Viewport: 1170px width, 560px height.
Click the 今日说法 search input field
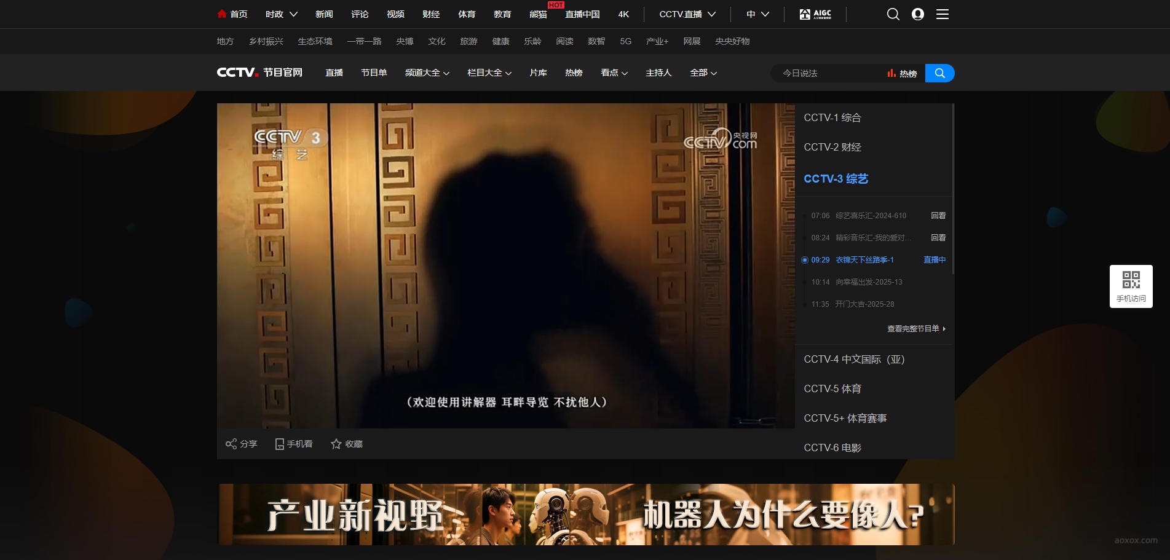824,73
